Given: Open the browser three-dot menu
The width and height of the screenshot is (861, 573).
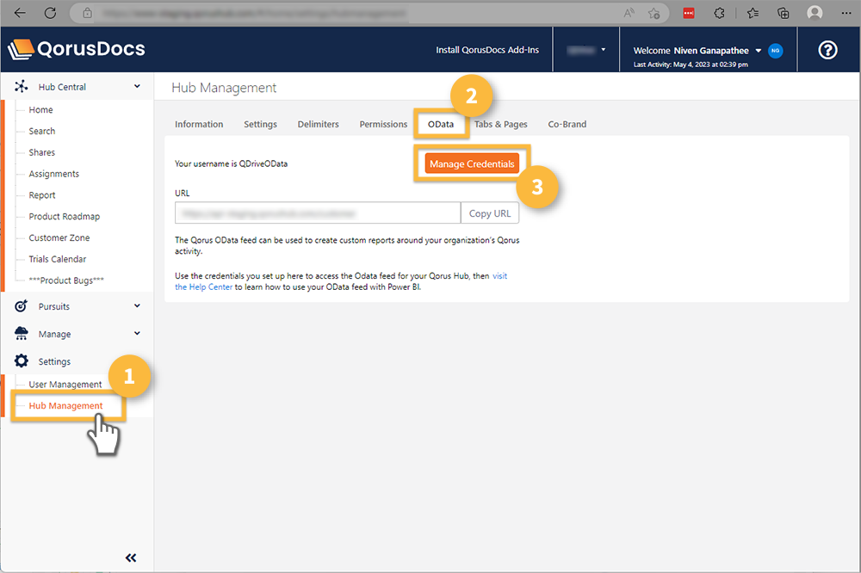Looking at the screenshot, I should click(846, 13).
